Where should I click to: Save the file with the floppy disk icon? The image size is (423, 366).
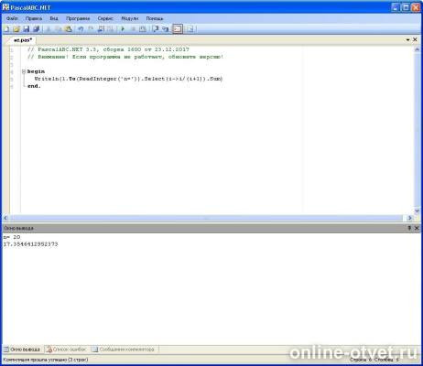27,29
